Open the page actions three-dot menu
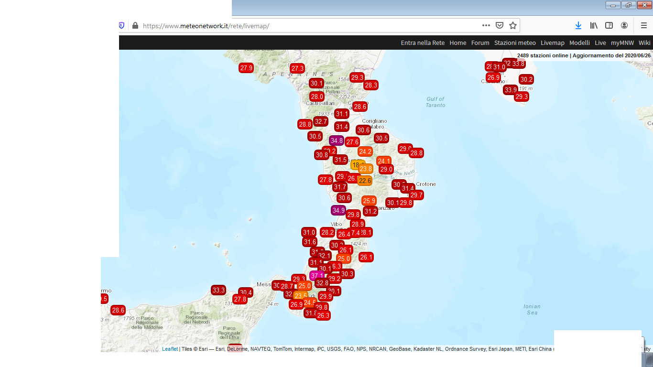The height and width of the screenshot is (367, 653). click(486, 25)
